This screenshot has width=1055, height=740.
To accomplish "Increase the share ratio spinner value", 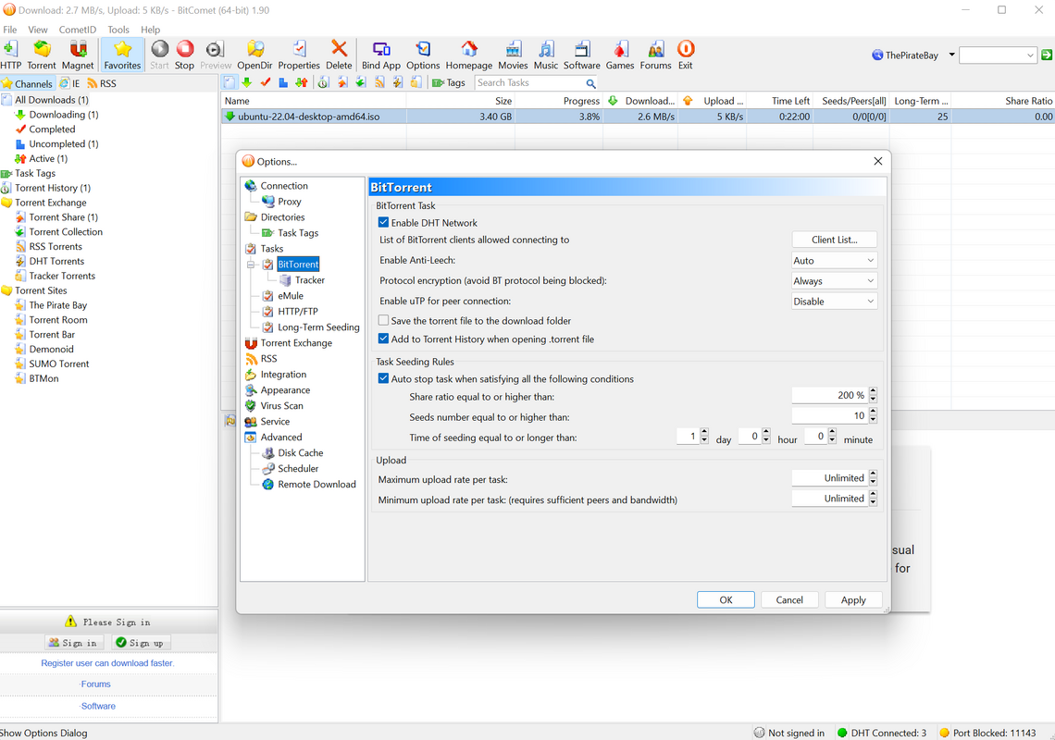I will (873, 391).
